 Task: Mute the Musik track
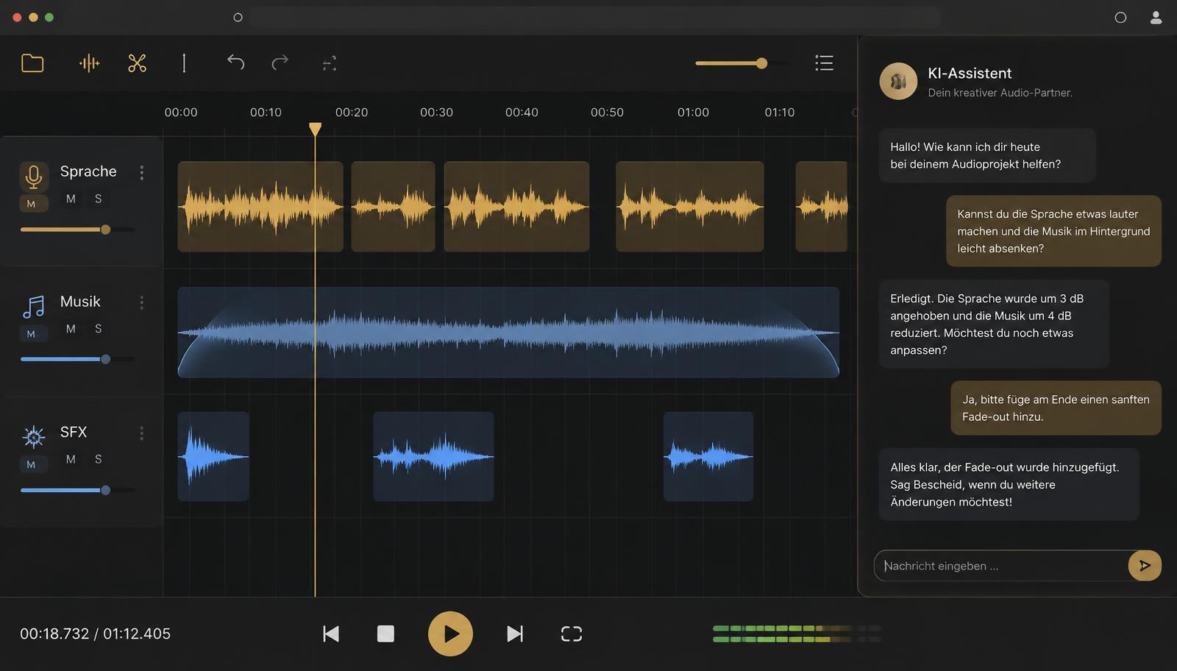pos(71,329)
